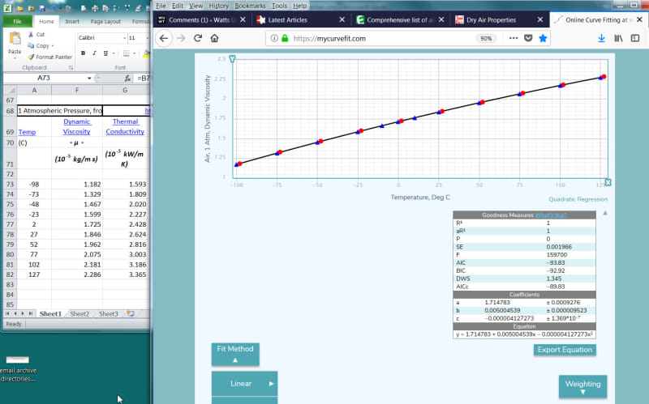The image size is (649, 404).
Task: Expand the Borders dropdown arrow
Action: (x=134, y=53)
